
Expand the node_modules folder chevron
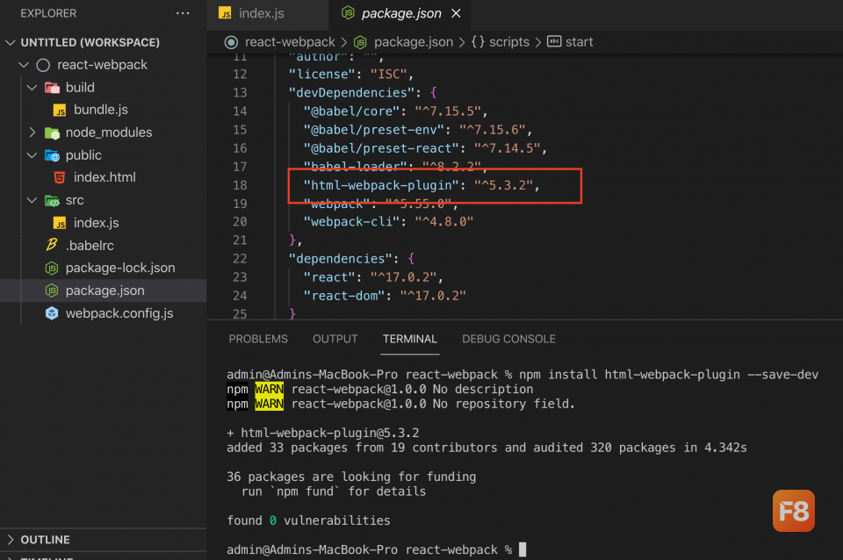[32, 133]
